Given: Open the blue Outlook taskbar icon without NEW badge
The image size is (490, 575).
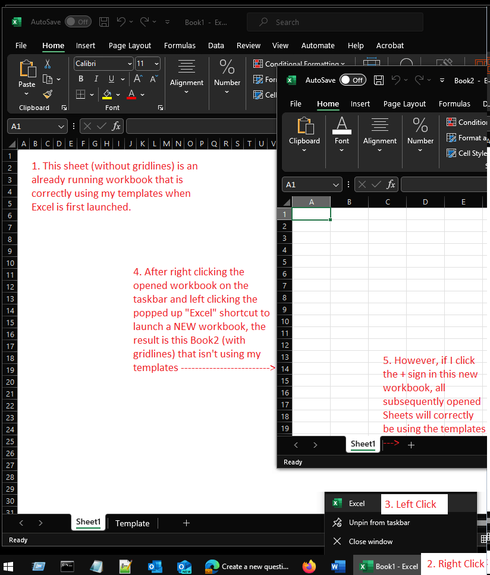Looking at the screenshot, I should coord(155,567).
